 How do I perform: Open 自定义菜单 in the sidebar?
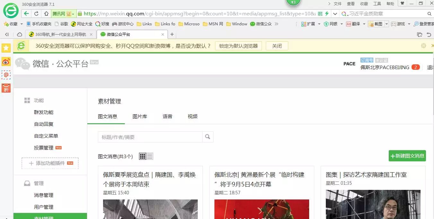point(46,136)
